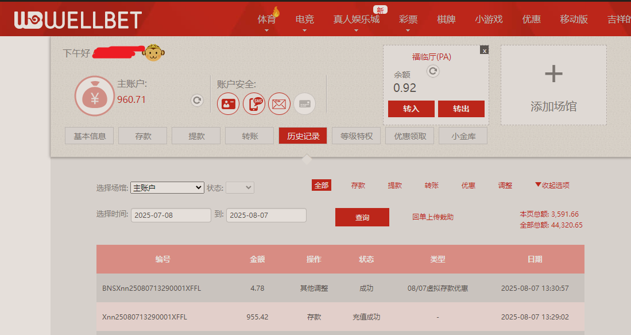
Task: Open the ID card verification icon under 账户安全
Action: 228,104
